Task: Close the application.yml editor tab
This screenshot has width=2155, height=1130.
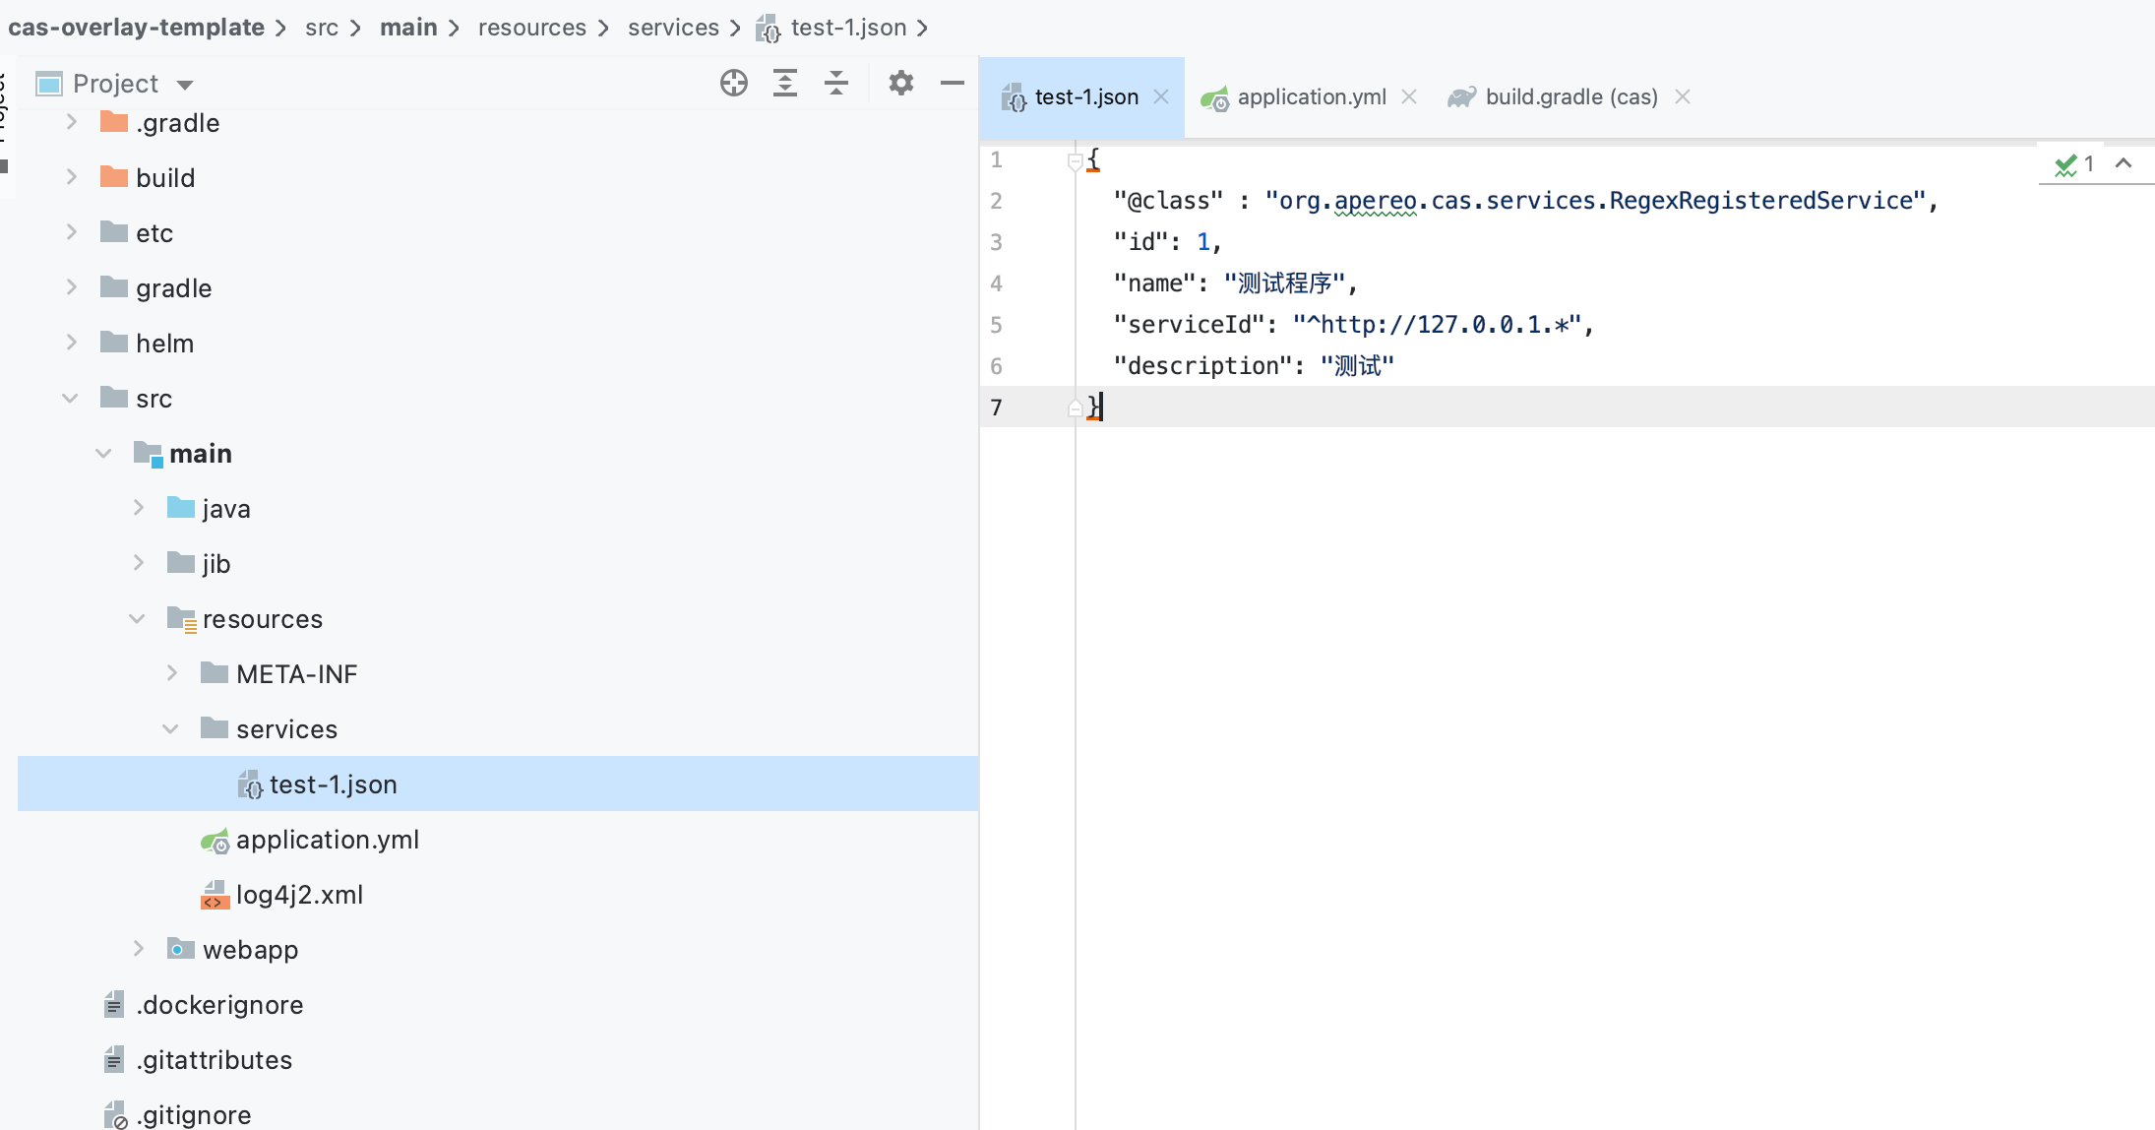Action: [x=1409, y=96]
